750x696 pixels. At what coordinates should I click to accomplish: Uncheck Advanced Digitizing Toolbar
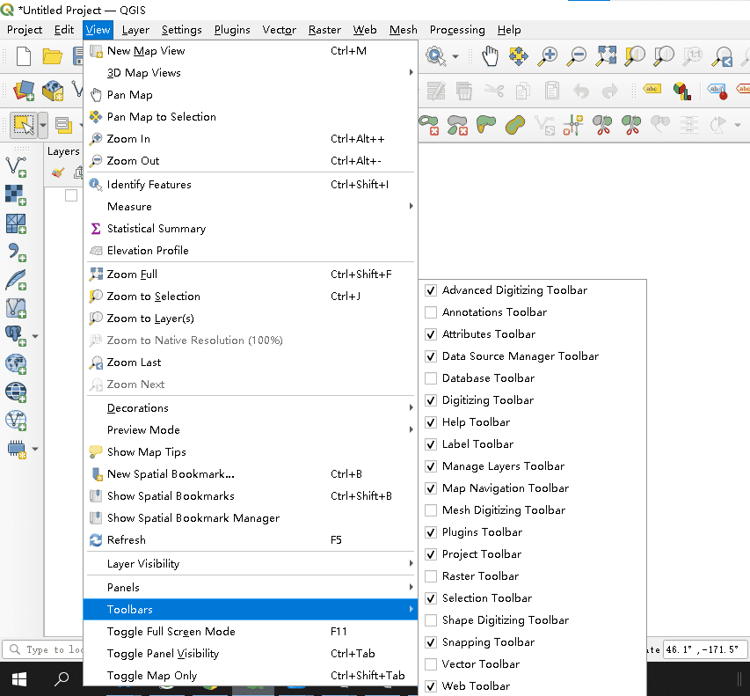tap(431, 290)
